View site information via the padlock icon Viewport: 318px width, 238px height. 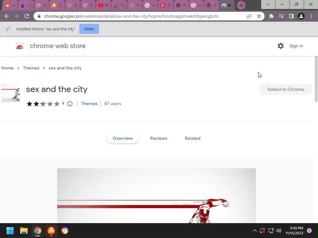click(x=39, y=16)
